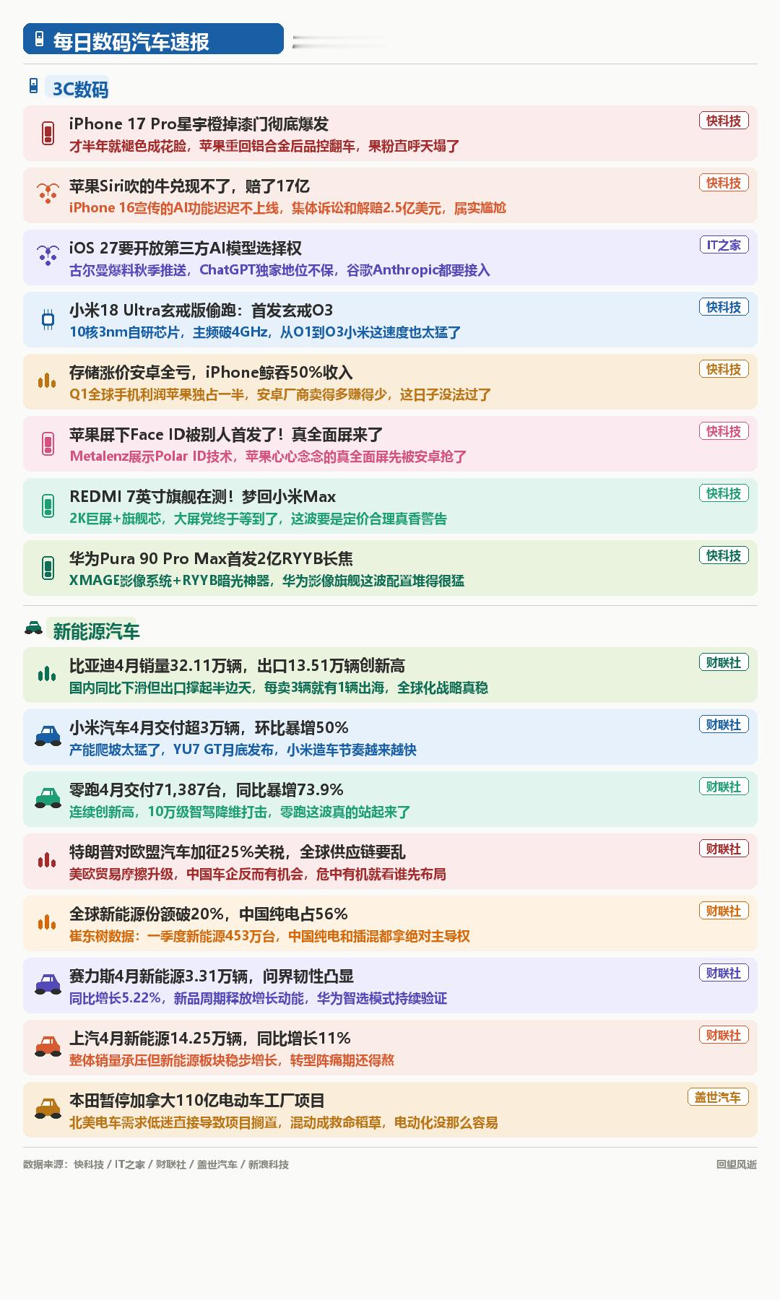Click the orange chart icon on 全球新能源份额 card

48,922
